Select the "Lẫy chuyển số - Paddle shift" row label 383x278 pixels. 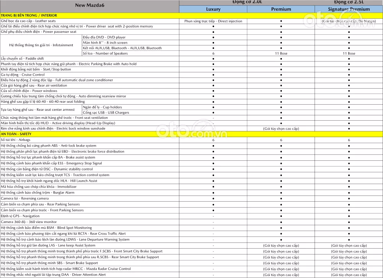click(22, 58)
